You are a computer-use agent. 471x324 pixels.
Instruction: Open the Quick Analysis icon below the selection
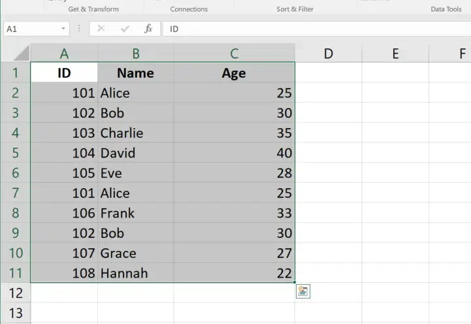click(x=302, y=291)
